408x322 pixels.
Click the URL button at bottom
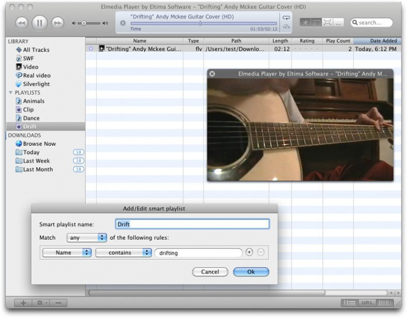coord(367,303)
